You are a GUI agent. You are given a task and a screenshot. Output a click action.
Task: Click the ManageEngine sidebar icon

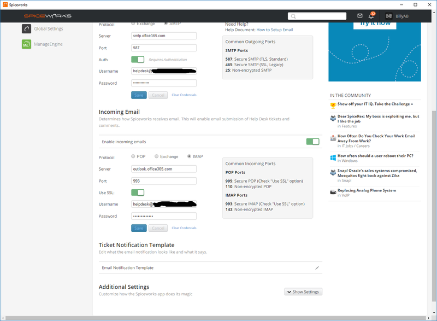[26, 44]
